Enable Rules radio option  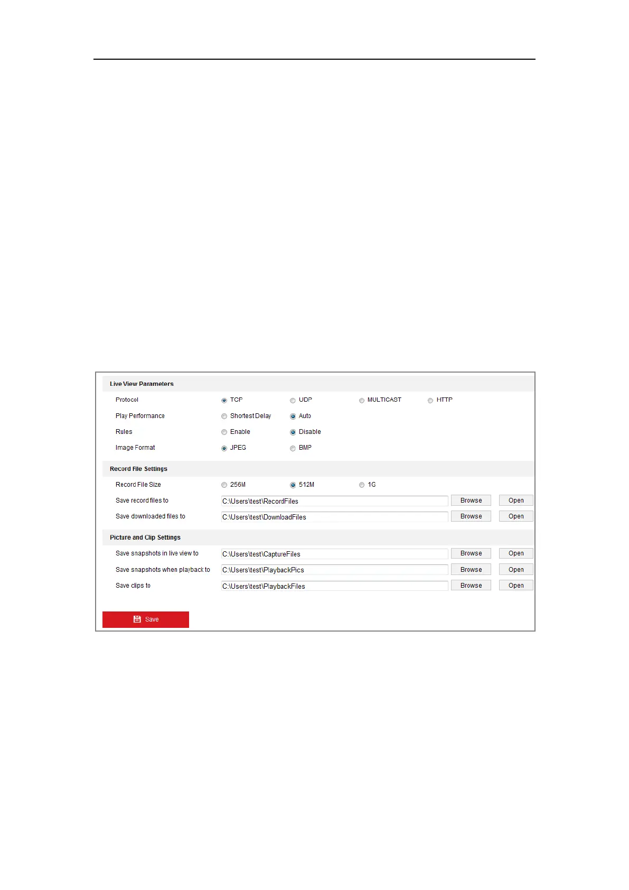pos(224,432)
